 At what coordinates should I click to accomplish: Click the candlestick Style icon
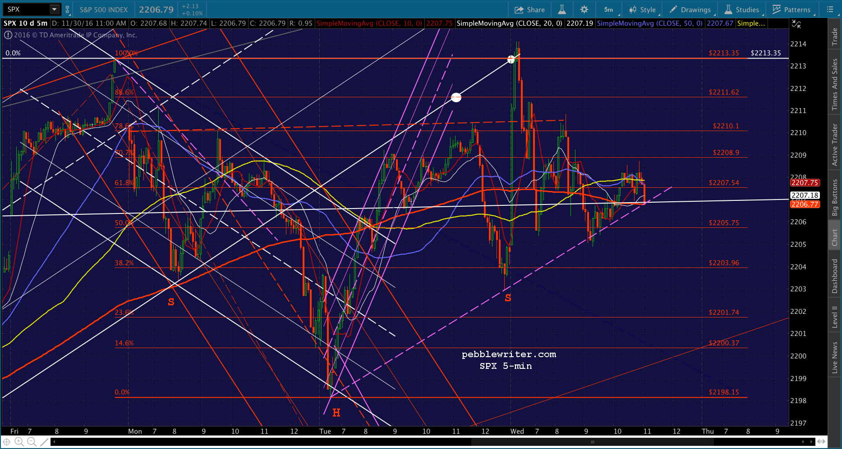pyautogui.click(x=633, y=9)
